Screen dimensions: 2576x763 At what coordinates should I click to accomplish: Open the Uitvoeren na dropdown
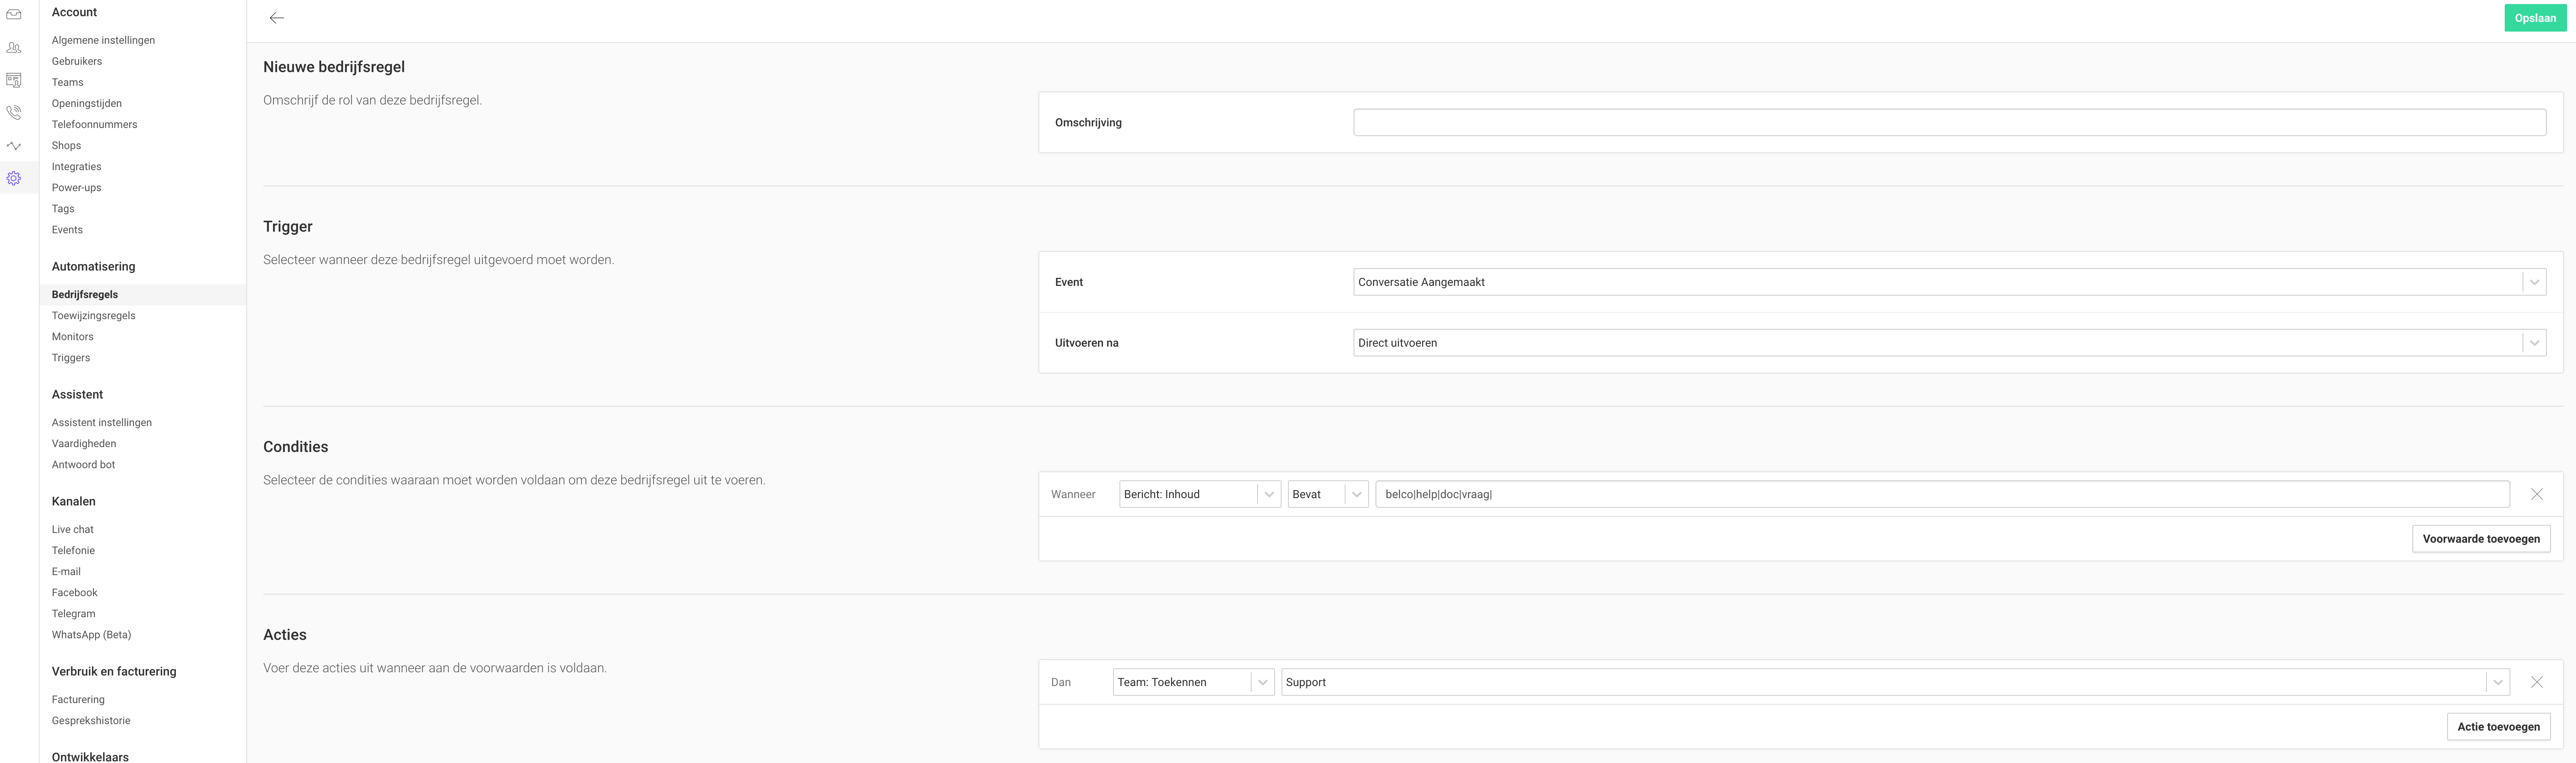tap(1949, 343)
